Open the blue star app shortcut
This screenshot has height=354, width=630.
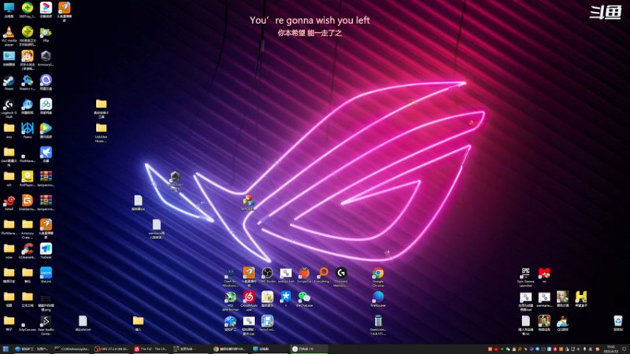click(x=286, y=300)
